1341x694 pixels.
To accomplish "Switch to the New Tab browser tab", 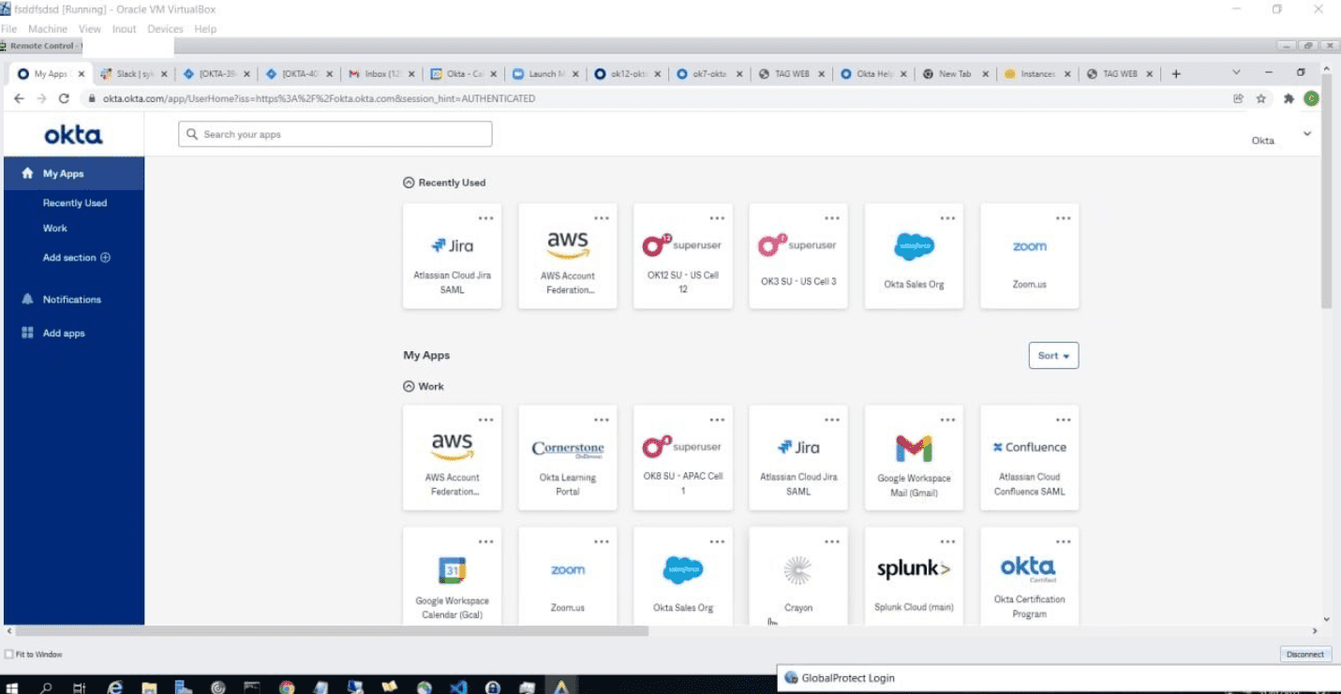I will [x=956, y=74].
